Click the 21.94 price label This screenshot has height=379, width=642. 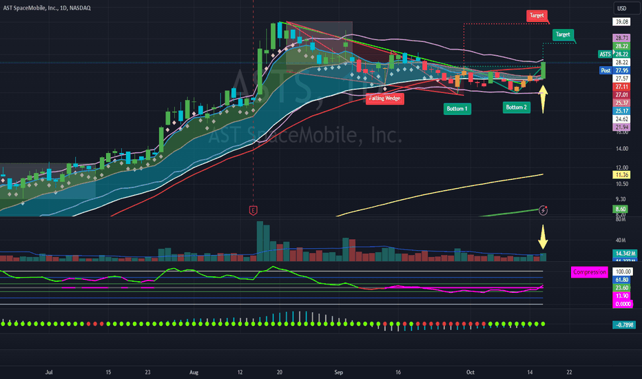pyautogui.click(x=621, y=127)
